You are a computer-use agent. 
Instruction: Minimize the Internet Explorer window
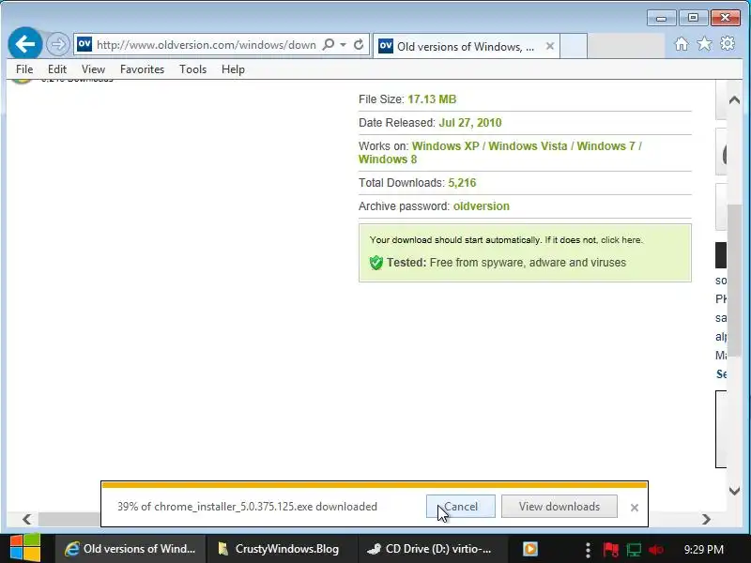pyautogui.click(x=662, y=18)
